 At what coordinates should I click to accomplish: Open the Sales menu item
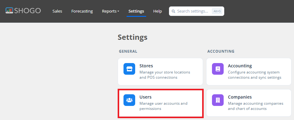tap(57, 11)
